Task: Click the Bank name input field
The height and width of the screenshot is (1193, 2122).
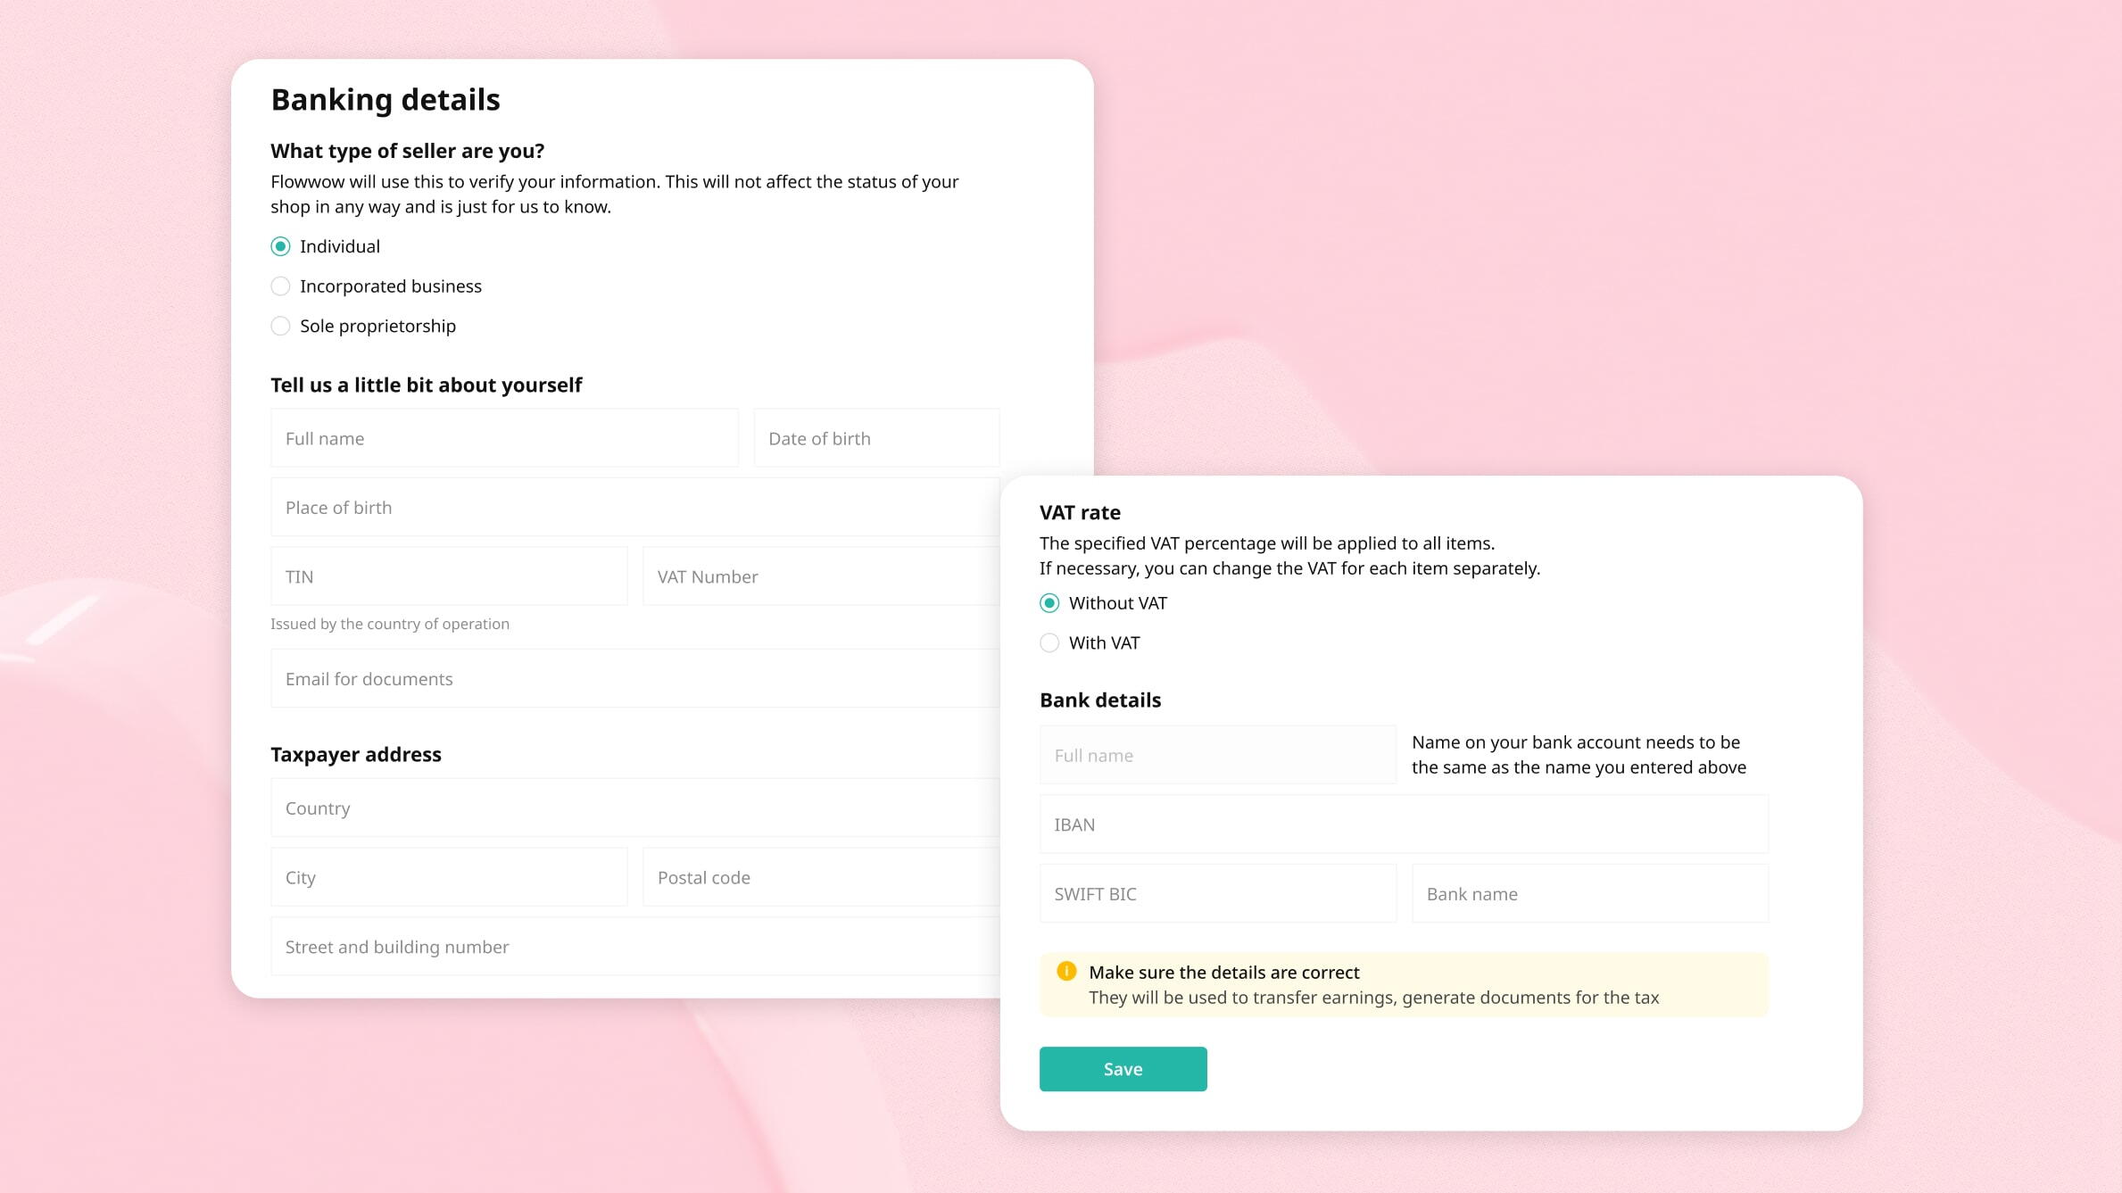Action: coord(1588,893)
